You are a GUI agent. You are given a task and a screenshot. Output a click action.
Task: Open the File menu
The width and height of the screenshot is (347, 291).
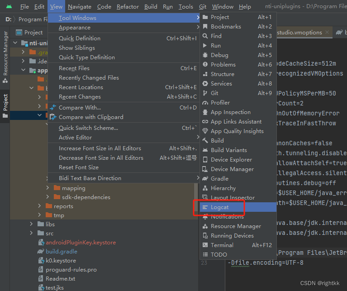click(x=24, y=7)
